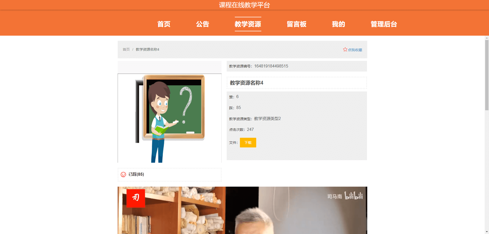Viewport: 489px width, 234px height.
Task: Select the 教学资源 navigation tab
Action: click(248, 24)
